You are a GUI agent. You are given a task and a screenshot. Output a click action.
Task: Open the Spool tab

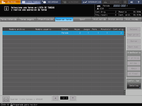pyautogui.click(x=82, y=19)
